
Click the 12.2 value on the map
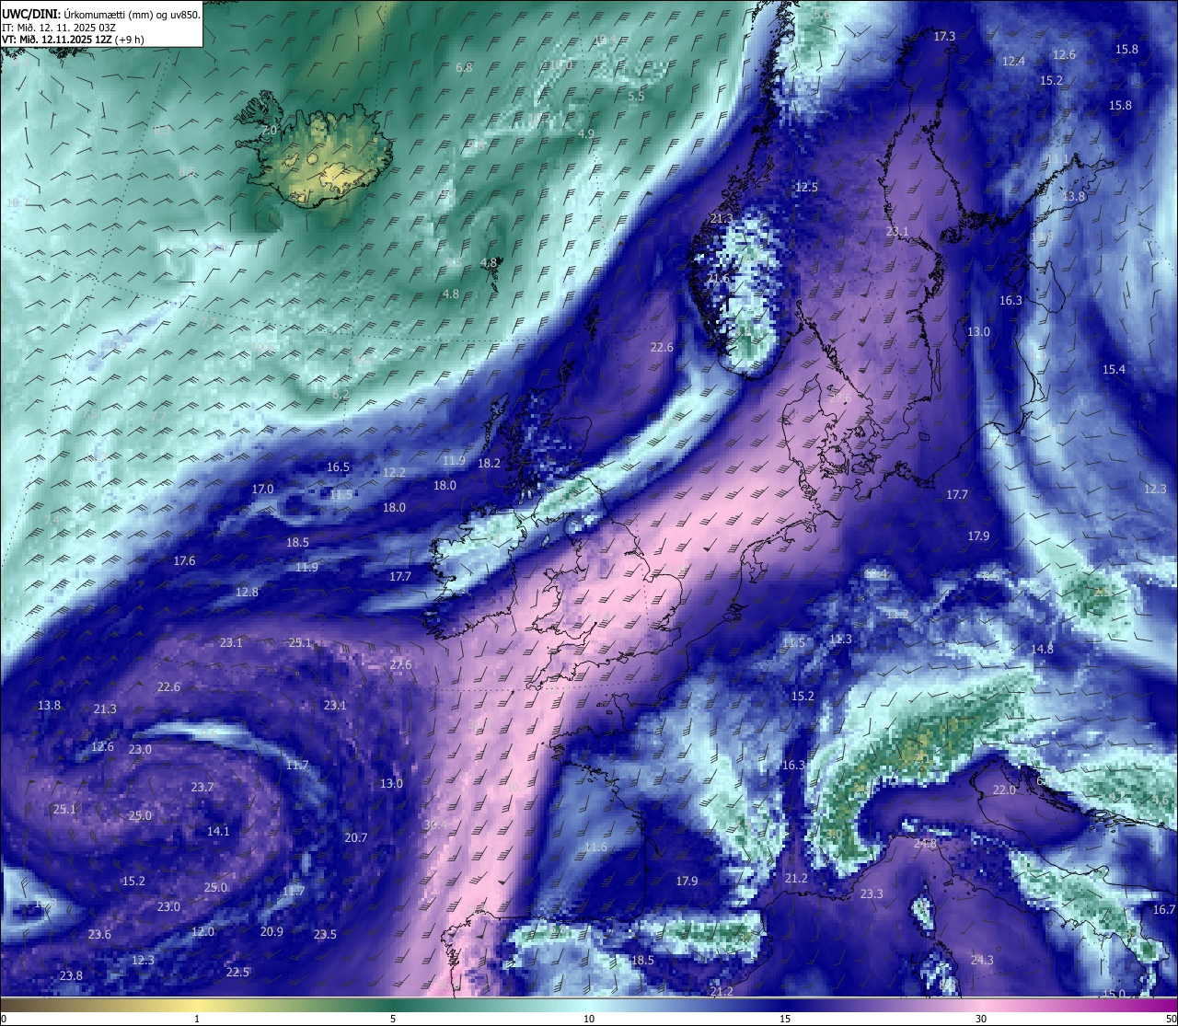pos(394,472)
